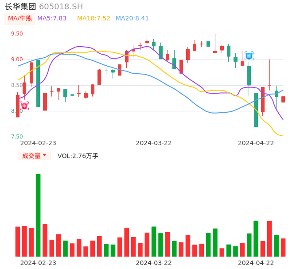Select the 2024-04-22 date label under price chart

click(x=256, y=143)
